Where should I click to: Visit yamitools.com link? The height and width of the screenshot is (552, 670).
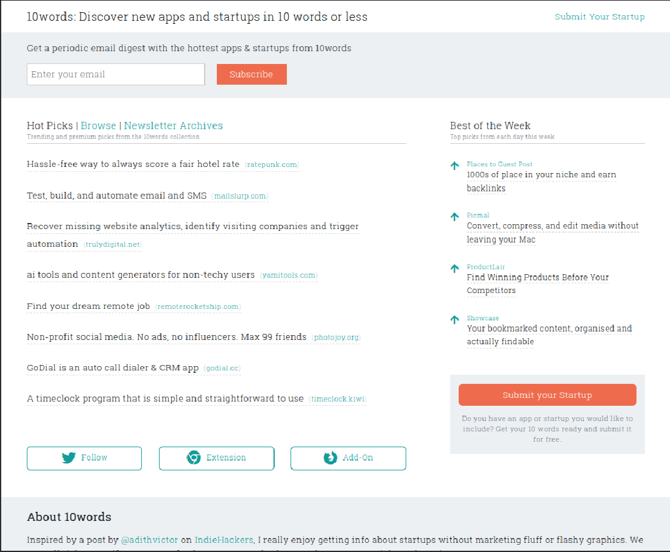point(289,275)
